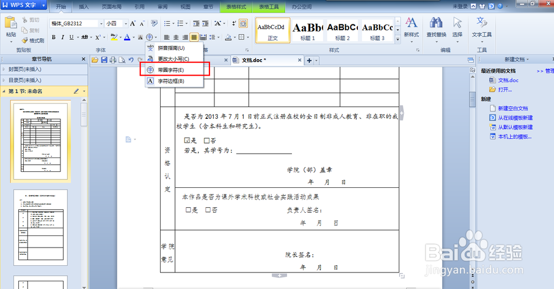Screen dimensions: 554x289
Task: Click 从默认模板新建 link
Action: (515, 127)
